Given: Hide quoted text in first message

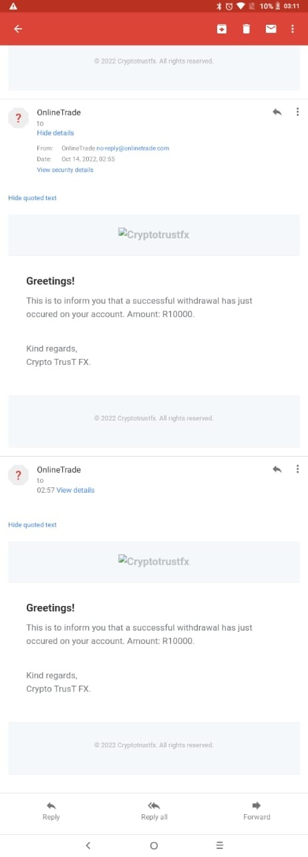Looking at the screenshot, I should (32, 198).
